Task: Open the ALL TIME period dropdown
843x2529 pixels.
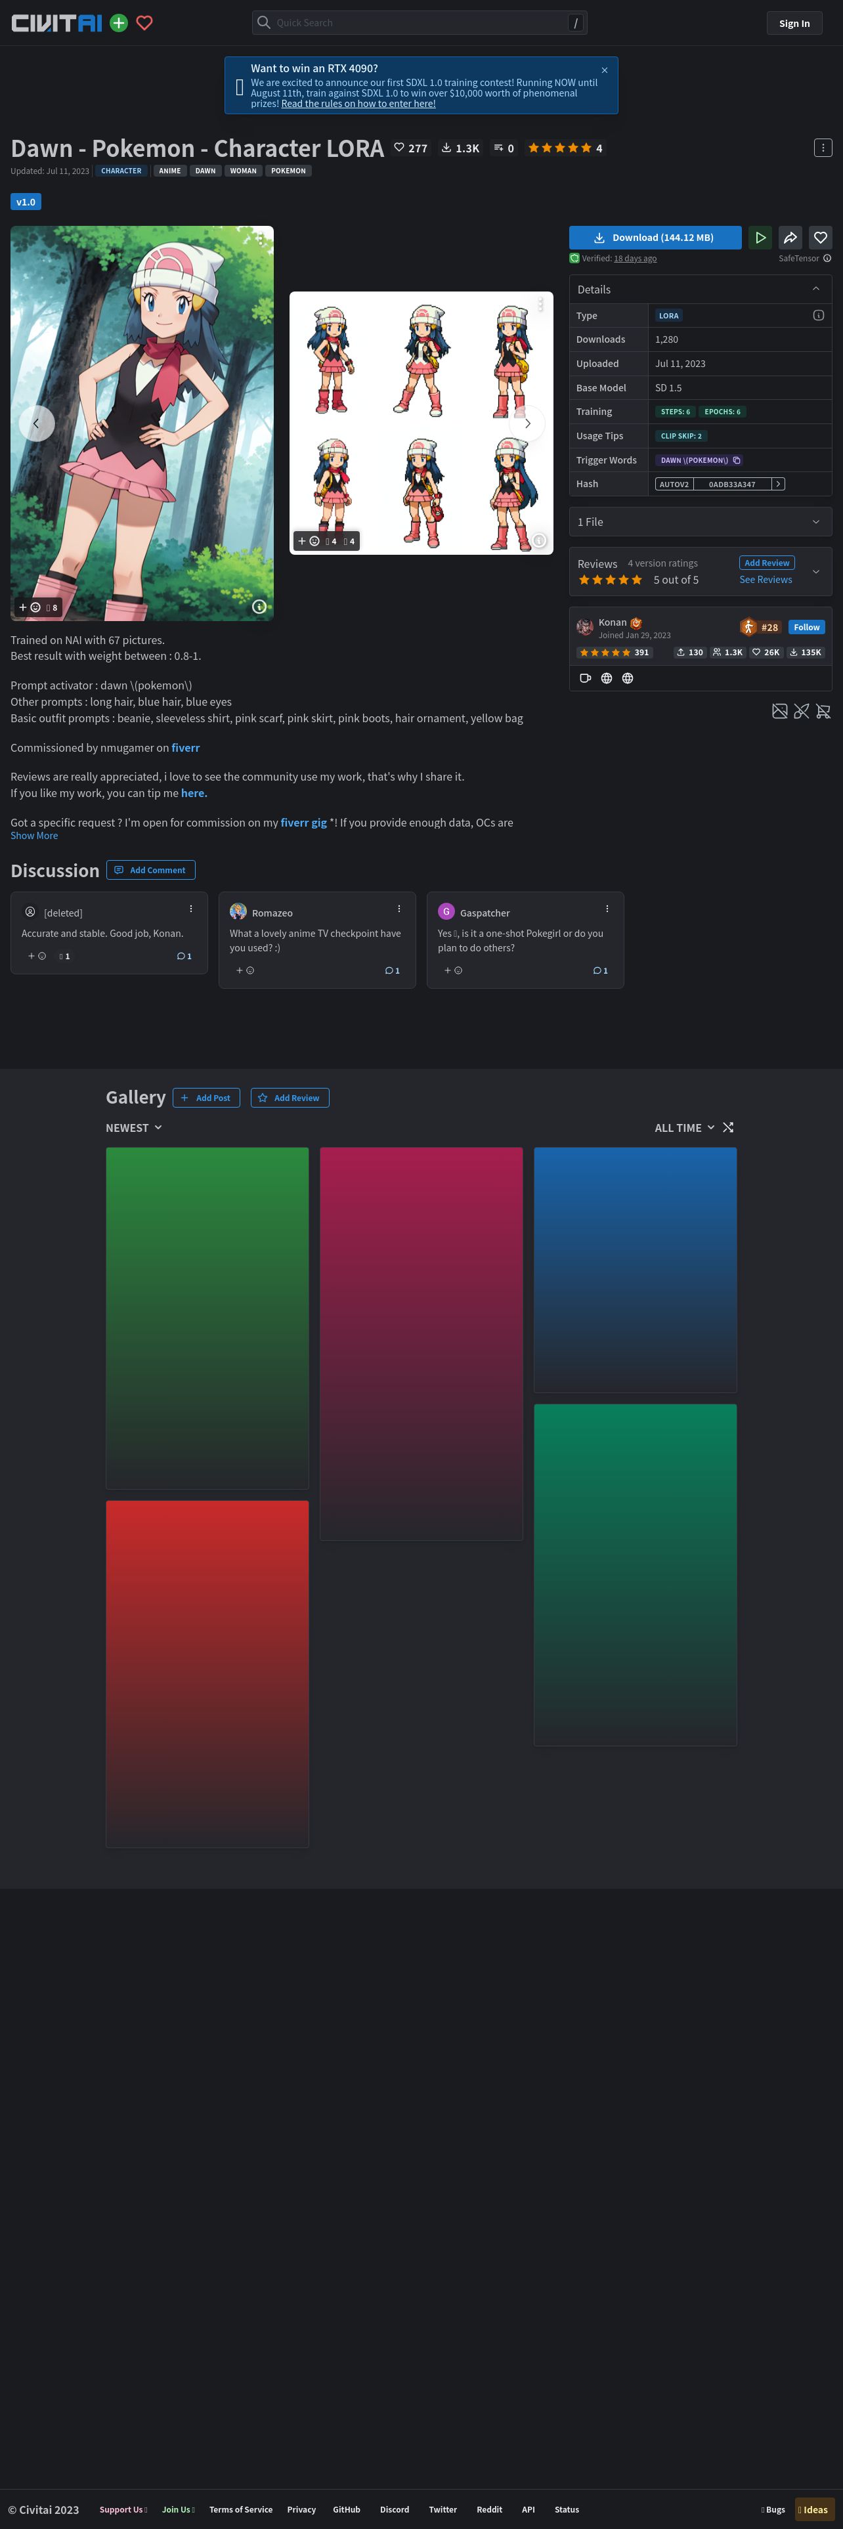Action: [685, 1128]
